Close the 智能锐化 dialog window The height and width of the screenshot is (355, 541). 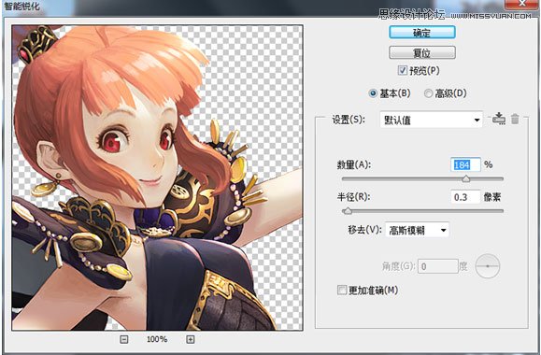[522, 4]
